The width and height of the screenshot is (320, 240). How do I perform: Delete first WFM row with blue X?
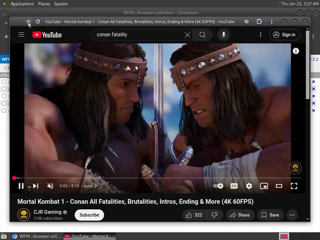coord(313,82)
